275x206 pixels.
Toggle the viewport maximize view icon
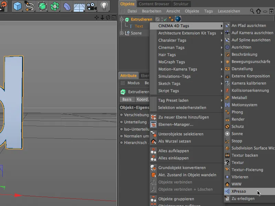click(x=114, y=18)
